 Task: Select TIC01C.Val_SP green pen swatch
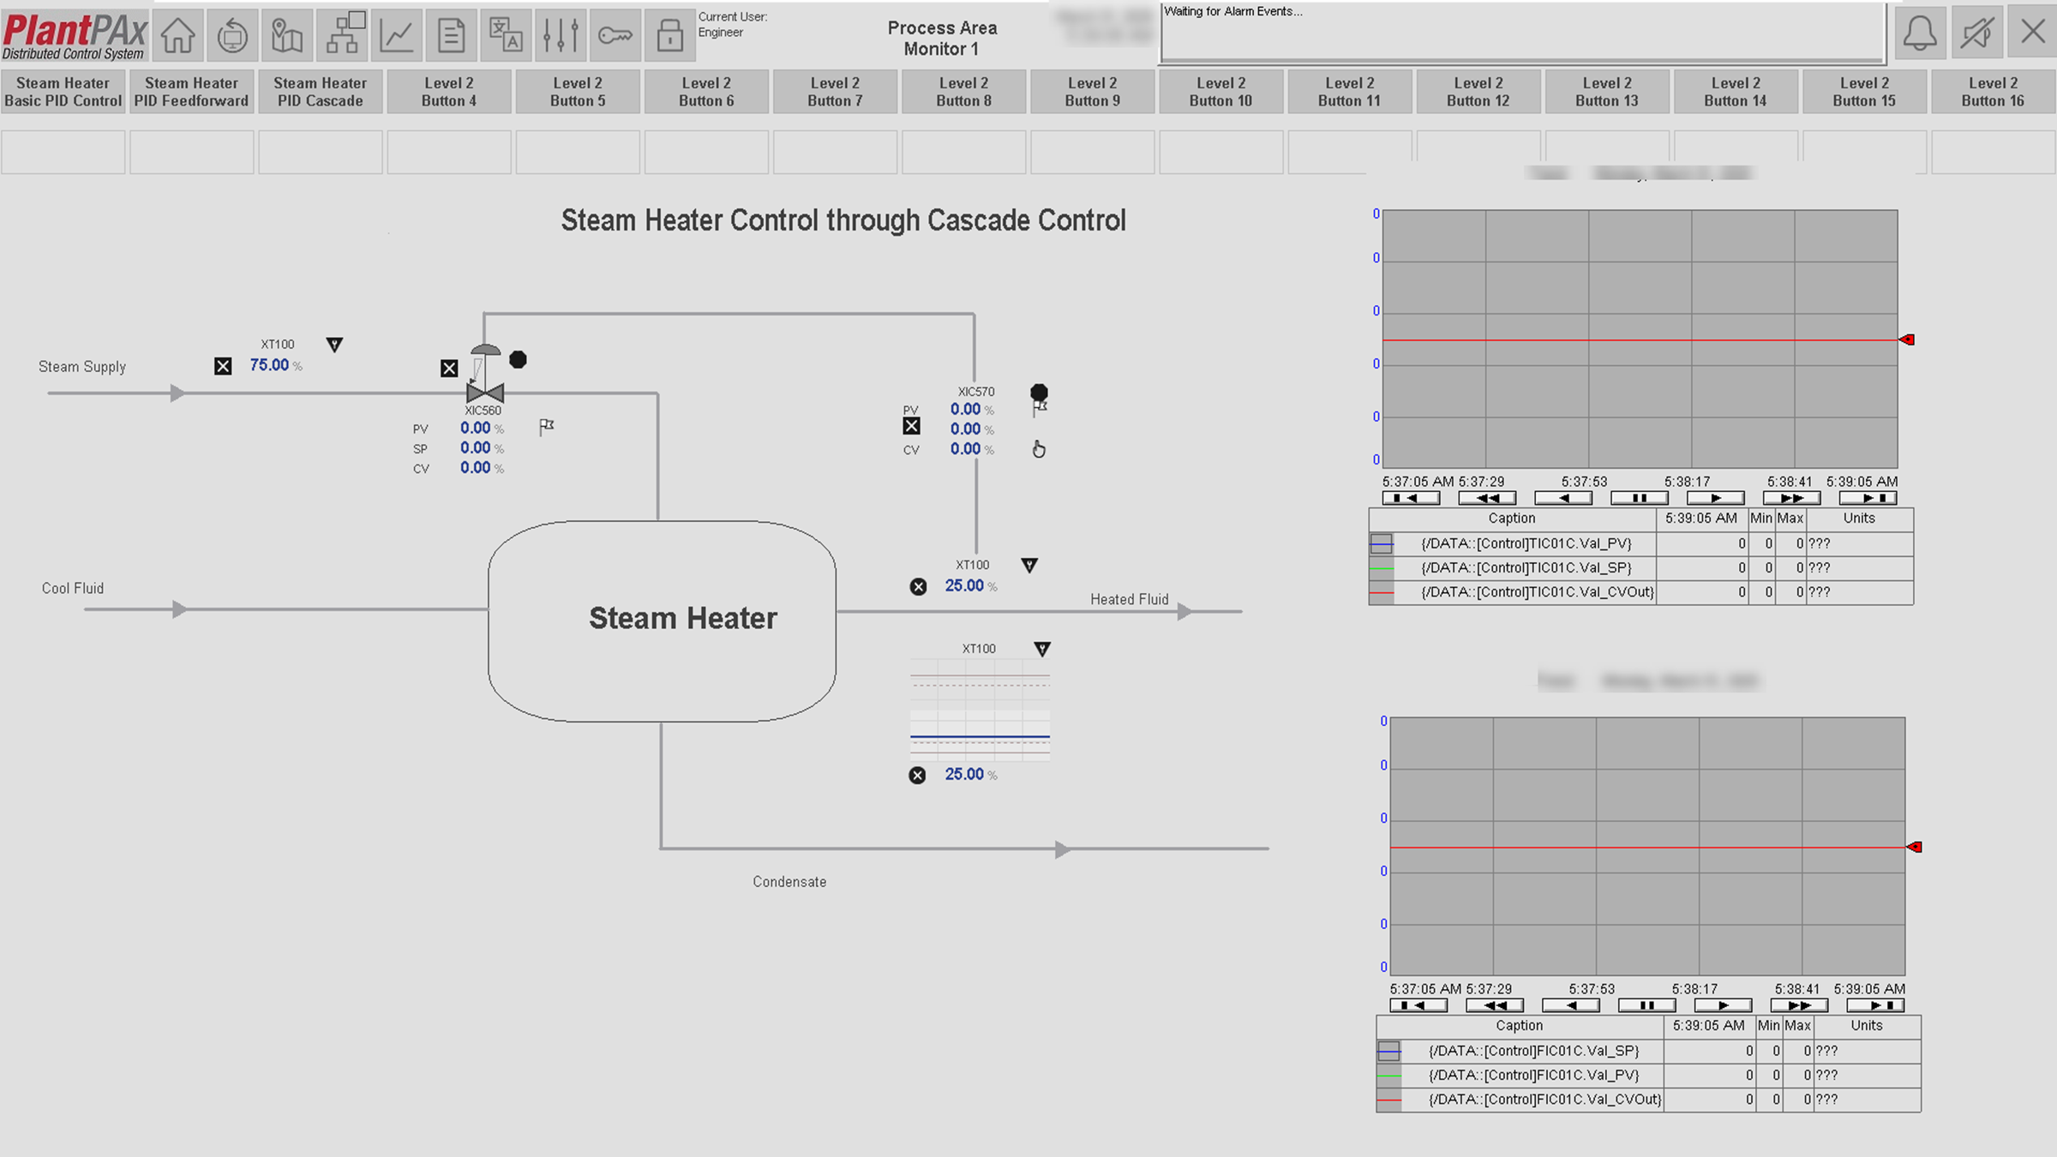coord(1382,568)
